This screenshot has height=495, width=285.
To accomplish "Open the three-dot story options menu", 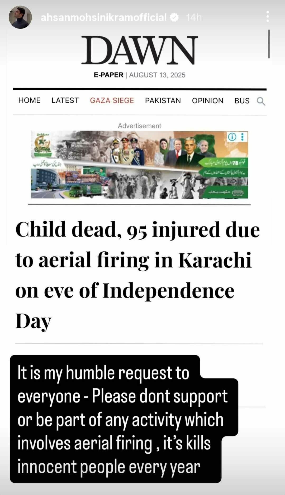I will tap(268, 17).
